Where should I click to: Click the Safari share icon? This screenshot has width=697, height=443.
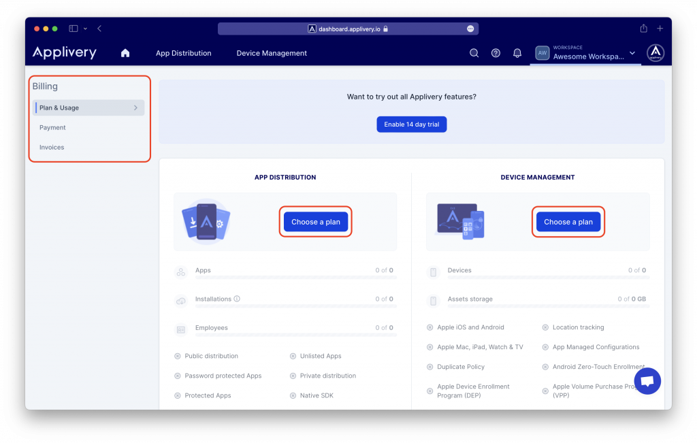point(643,29)
